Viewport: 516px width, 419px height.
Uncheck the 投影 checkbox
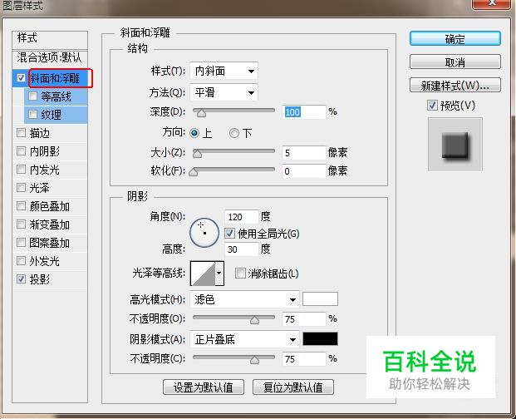click(21, 279)
